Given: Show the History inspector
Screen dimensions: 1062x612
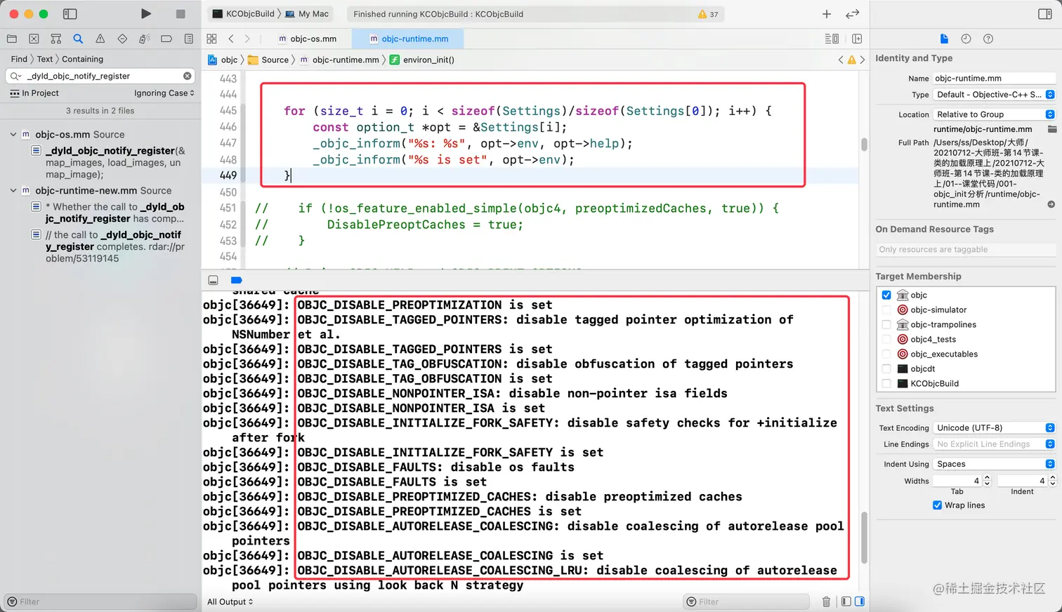Looking at the screenshot, I should pyautogui.click(x=966, y=39).
